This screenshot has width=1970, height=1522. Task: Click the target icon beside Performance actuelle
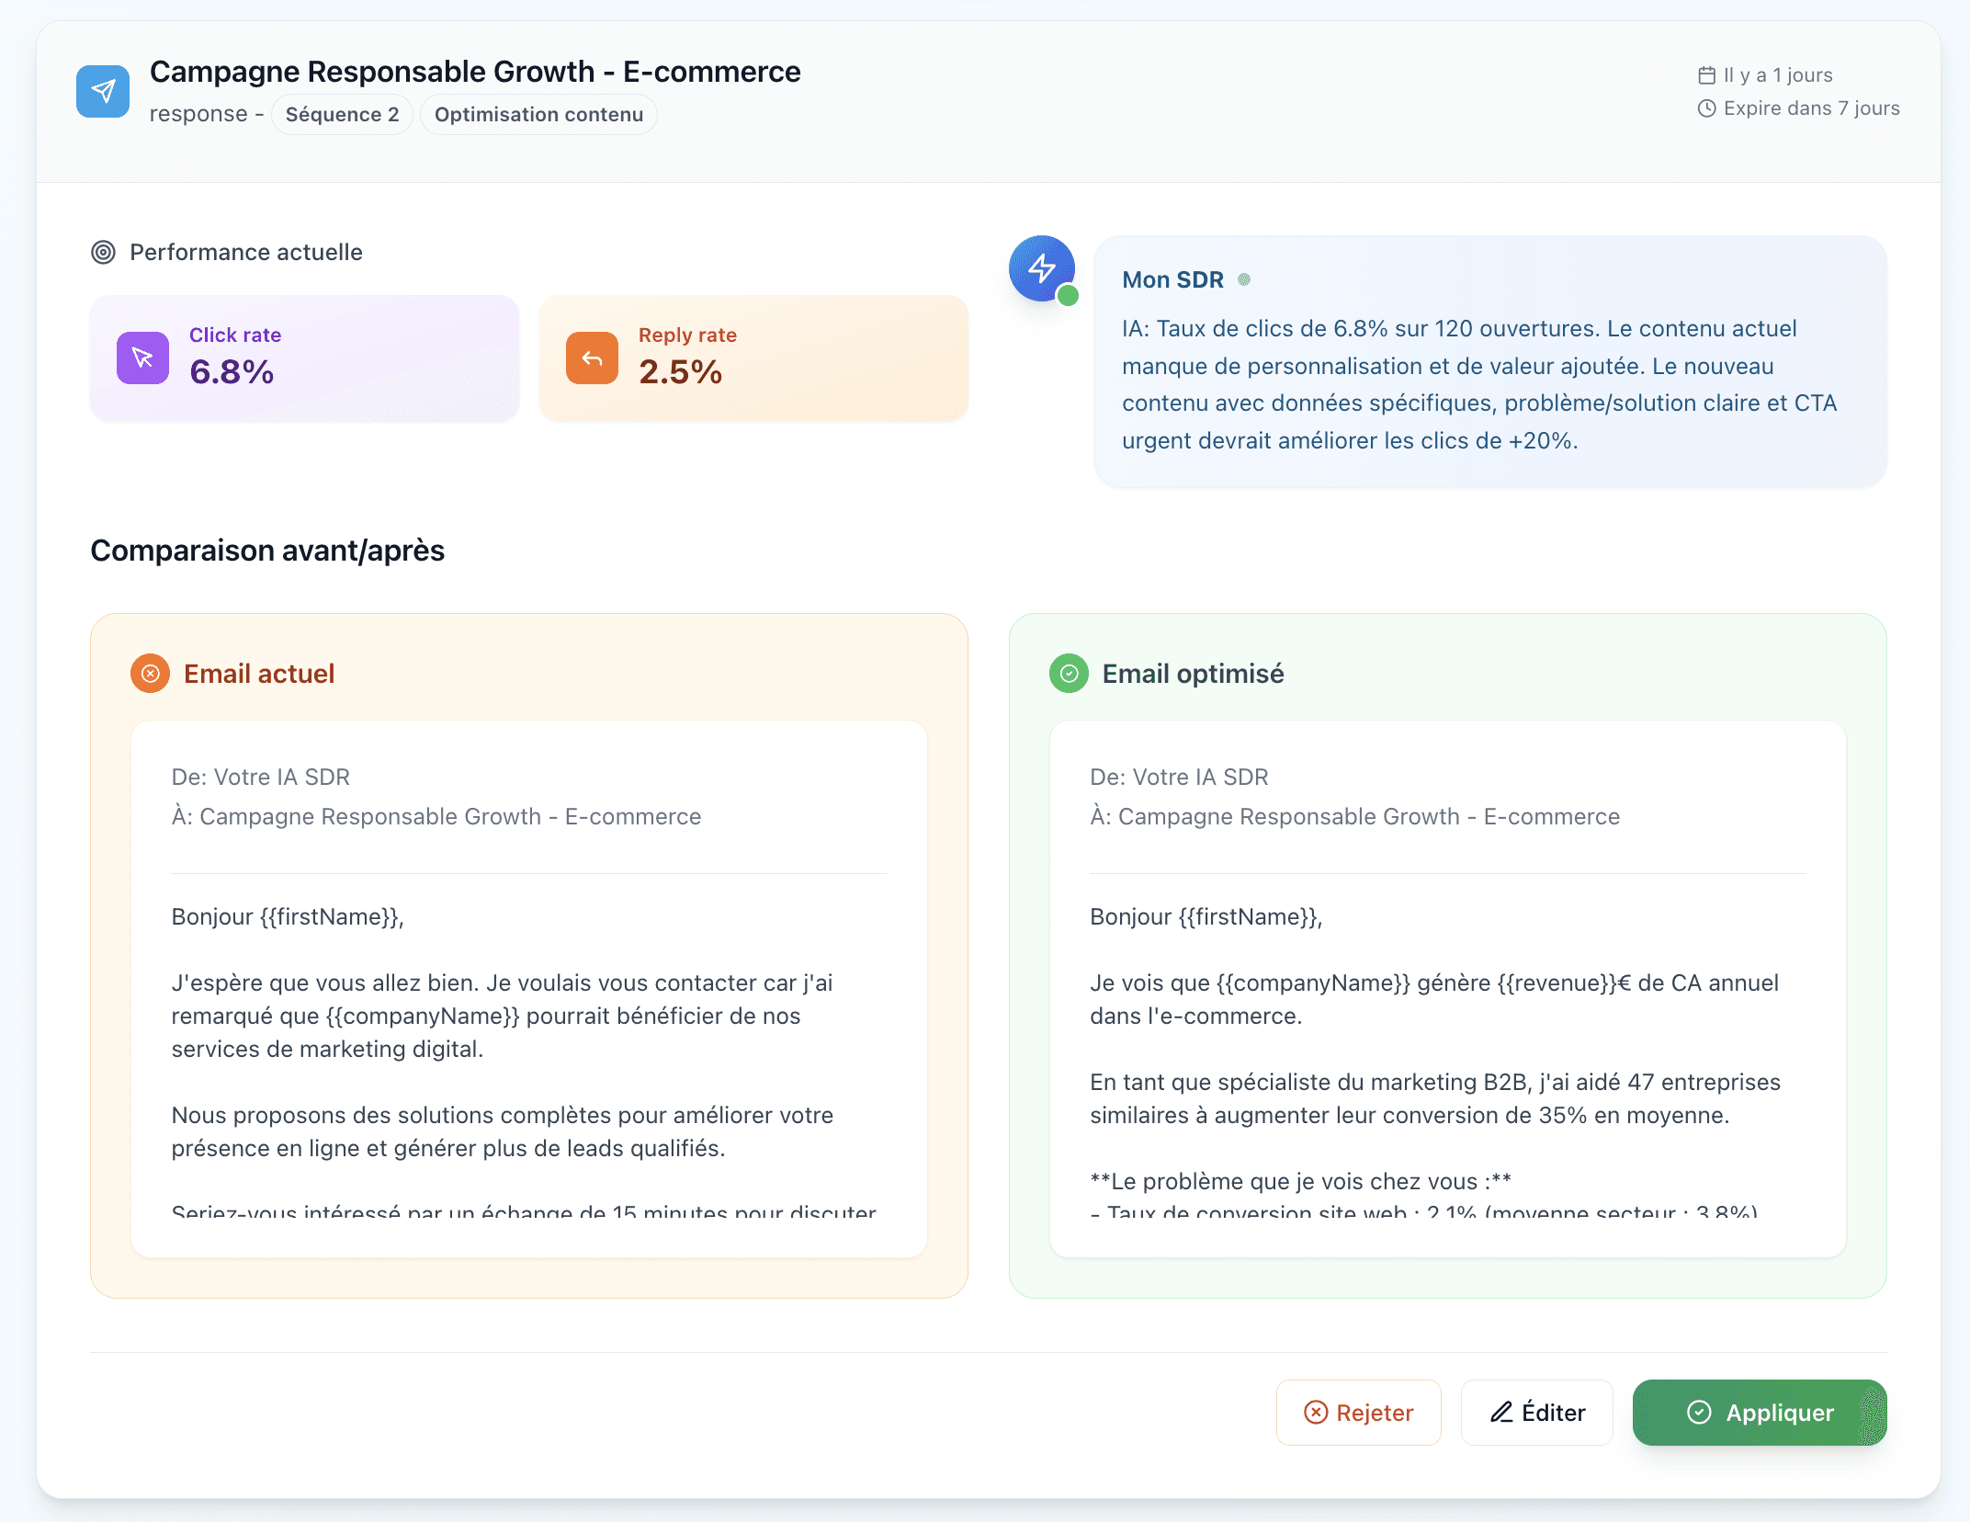click(x=103, y=252)
